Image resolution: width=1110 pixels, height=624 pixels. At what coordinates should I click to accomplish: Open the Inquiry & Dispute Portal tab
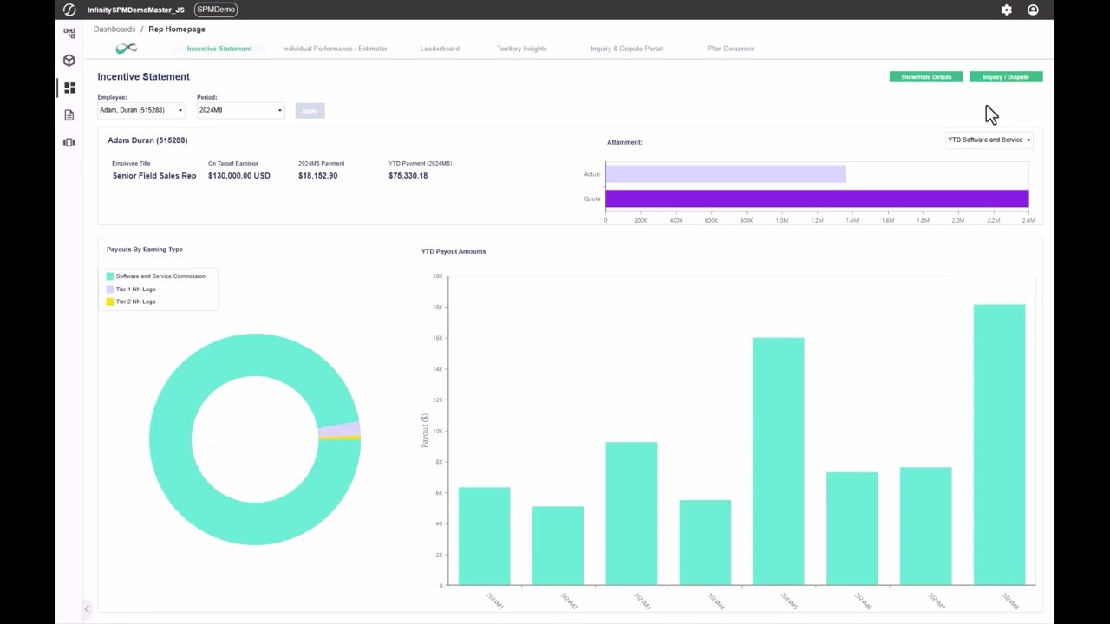pyautogui.click(x=626, y=49)
